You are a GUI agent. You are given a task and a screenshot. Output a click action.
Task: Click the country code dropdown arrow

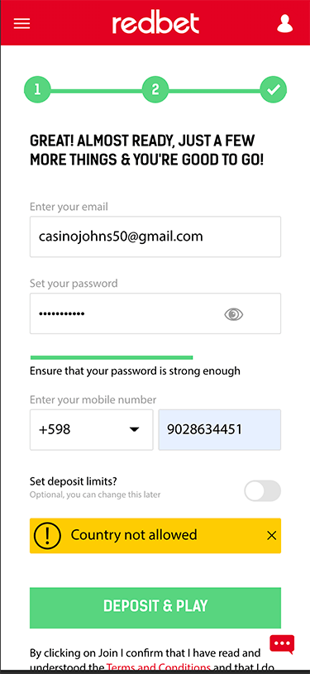click(135, 429)
